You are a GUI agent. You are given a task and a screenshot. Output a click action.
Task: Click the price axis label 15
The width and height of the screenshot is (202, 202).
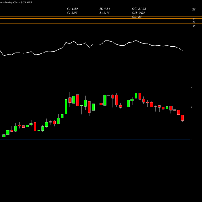point(194,27)
